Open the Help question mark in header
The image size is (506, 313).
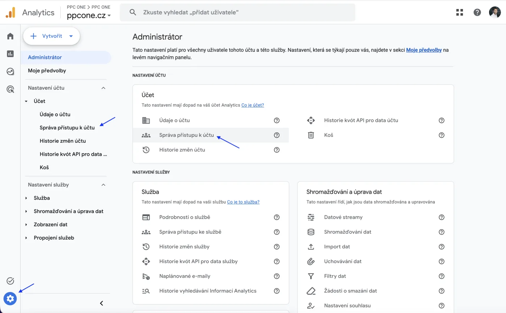[477, 12]
